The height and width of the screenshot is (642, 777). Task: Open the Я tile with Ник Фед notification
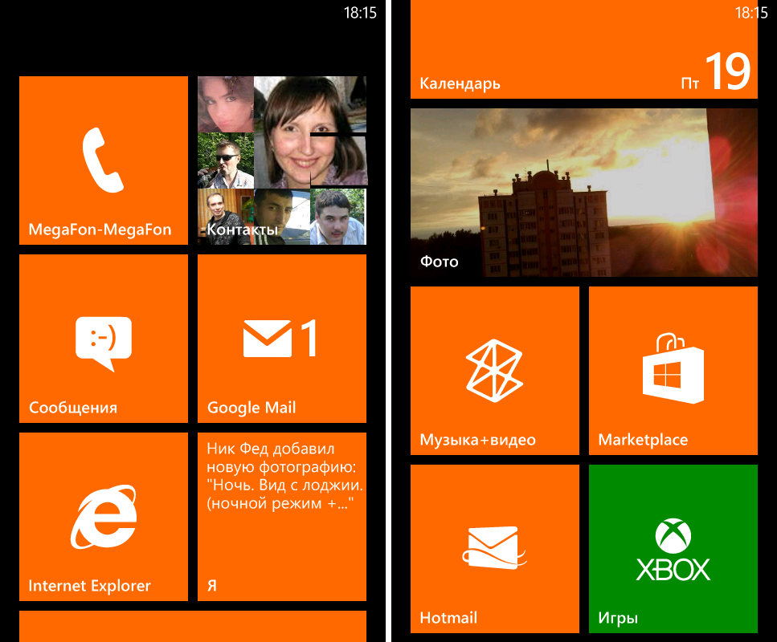(282, 517)
